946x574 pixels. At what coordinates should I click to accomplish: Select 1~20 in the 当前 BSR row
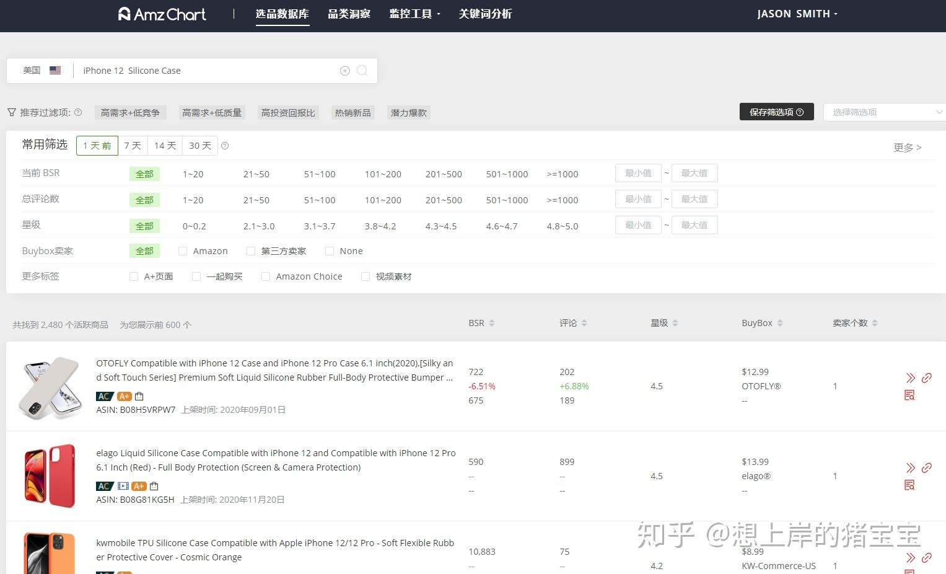click(x=193, y=174)
